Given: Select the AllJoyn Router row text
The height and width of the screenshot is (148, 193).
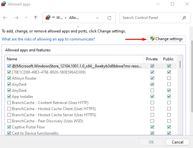Looking at the screenshot, I should coord(24,78).
